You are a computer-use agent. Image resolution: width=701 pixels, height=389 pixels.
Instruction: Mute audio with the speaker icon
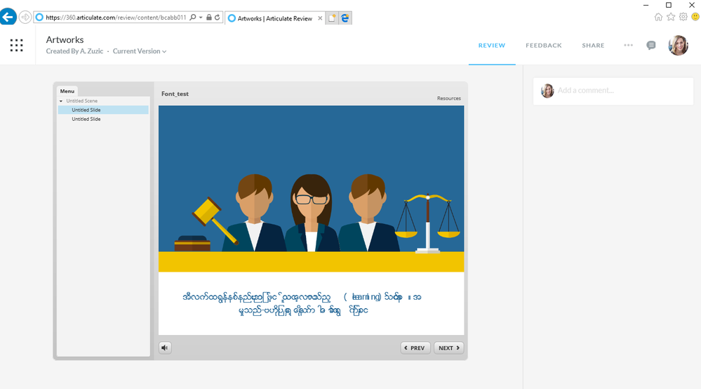point(165,348)
